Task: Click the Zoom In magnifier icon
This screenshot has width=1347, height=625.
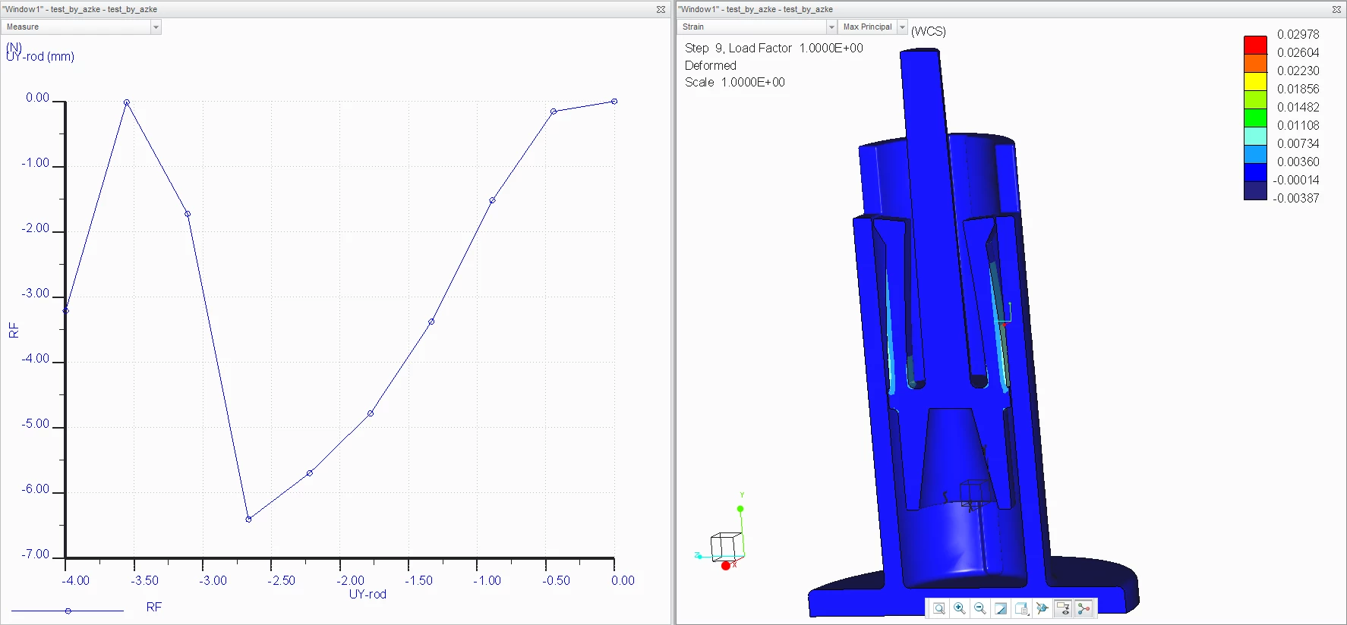Action: coord(960,608)
